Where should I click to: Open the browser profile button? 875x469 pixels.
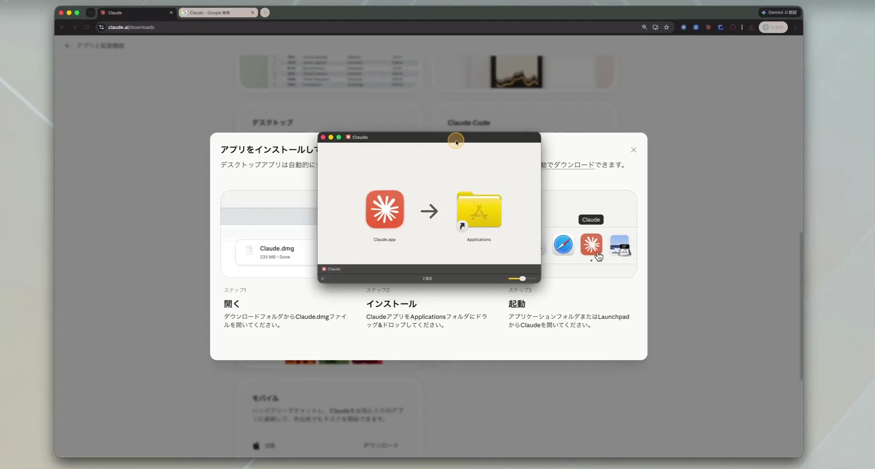coord(773,27)
